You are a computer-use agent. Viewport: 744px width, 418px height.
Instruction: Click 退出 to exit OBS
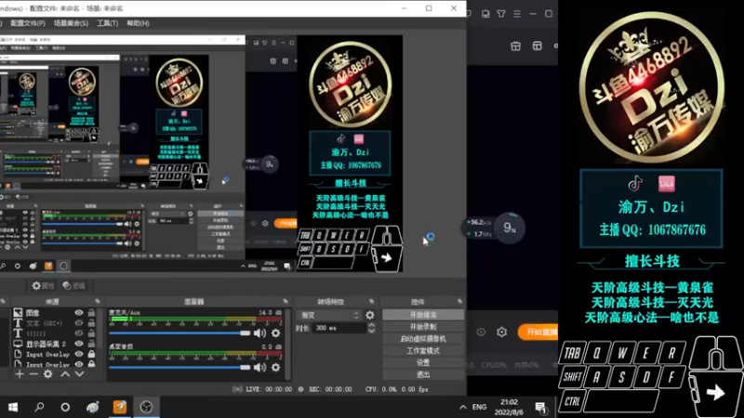423,374
